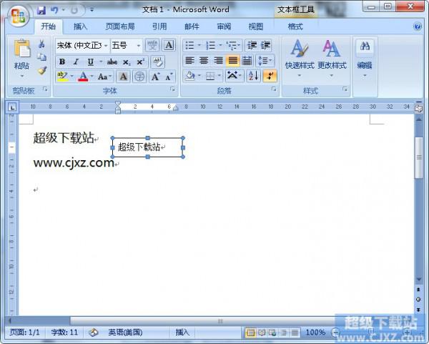Click the Bullets list icon

189,45
